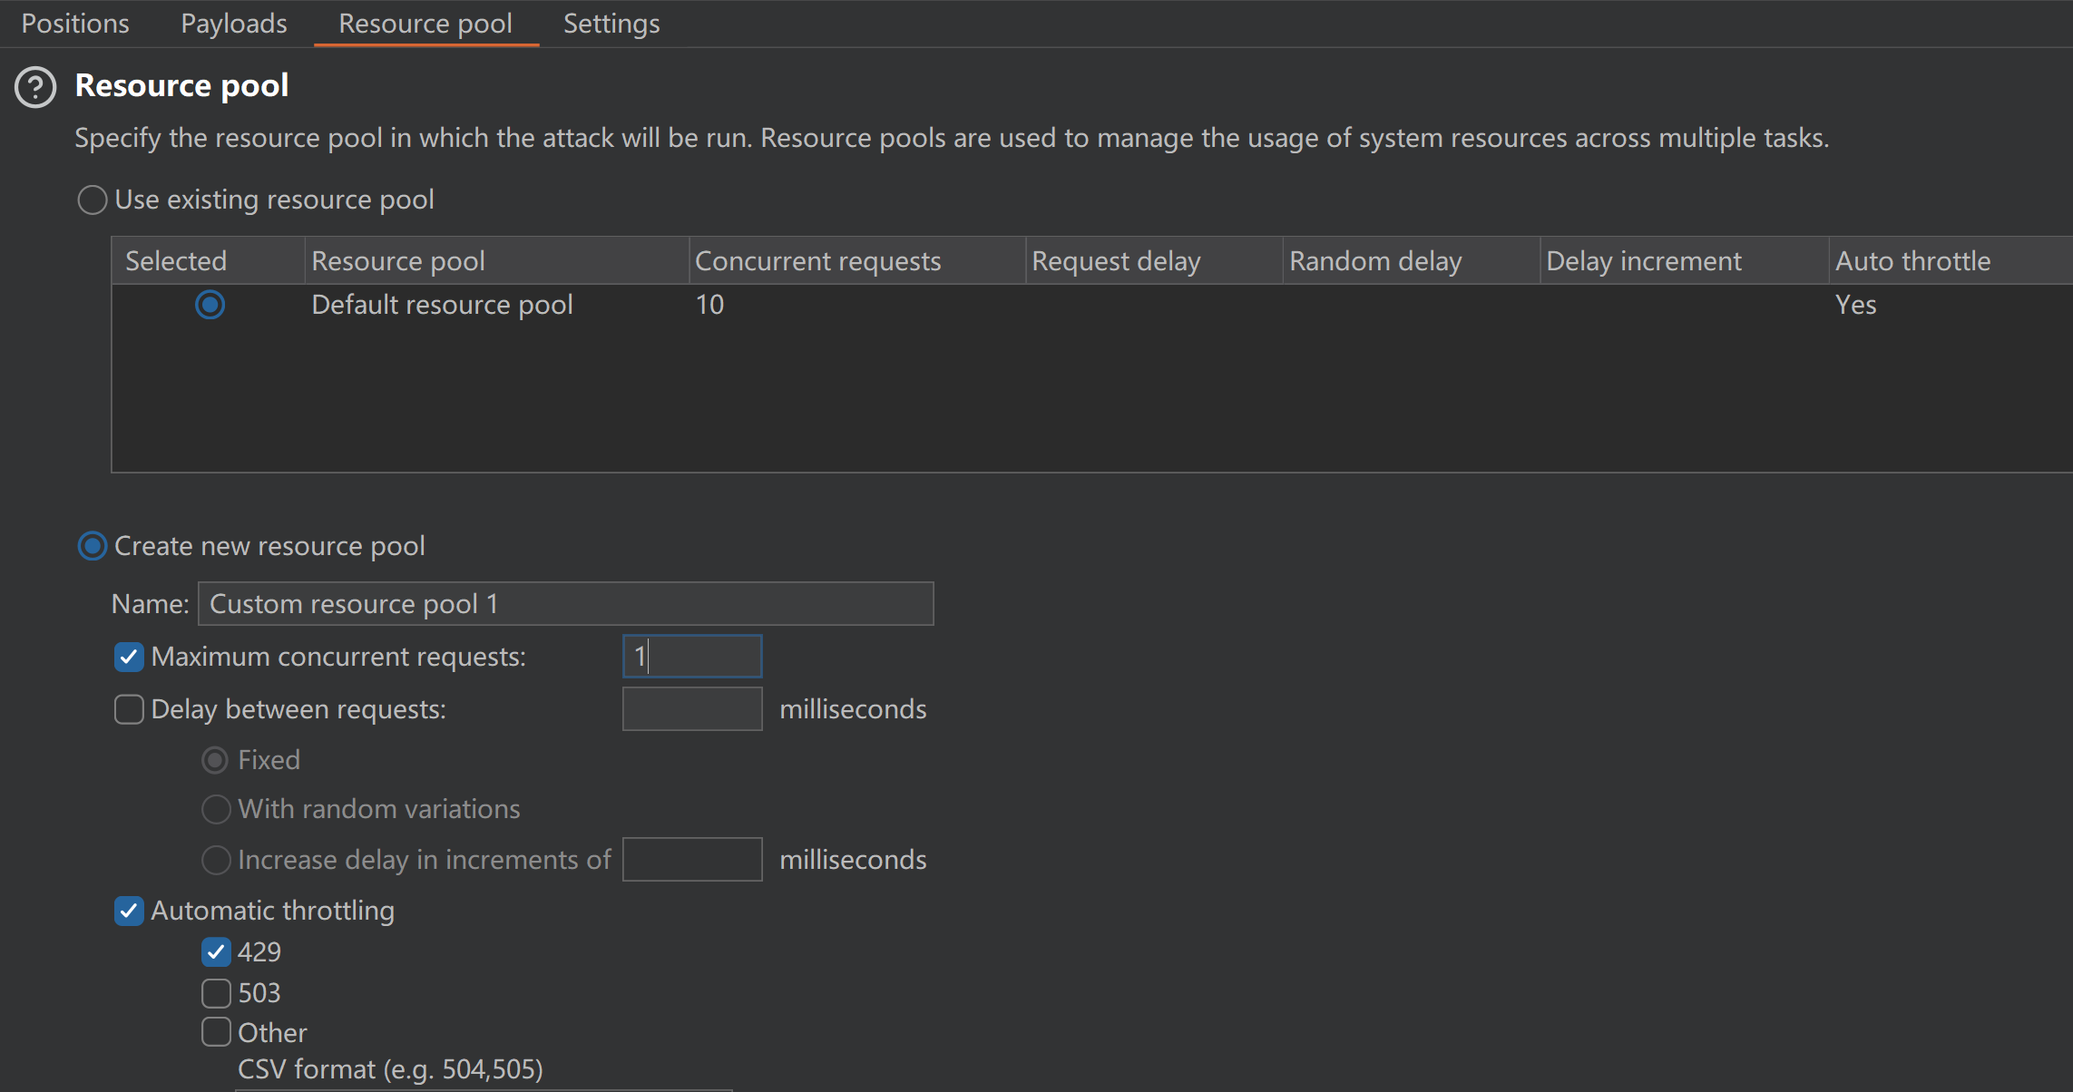
Task: Click the Concurrent requests column header
Action: coord(817,261)
